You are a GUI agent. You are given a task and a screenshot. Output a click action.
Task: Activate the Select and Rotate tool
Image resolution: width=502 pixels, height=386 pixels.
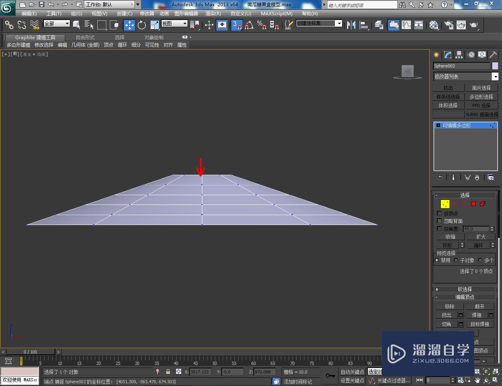point(142,25)
